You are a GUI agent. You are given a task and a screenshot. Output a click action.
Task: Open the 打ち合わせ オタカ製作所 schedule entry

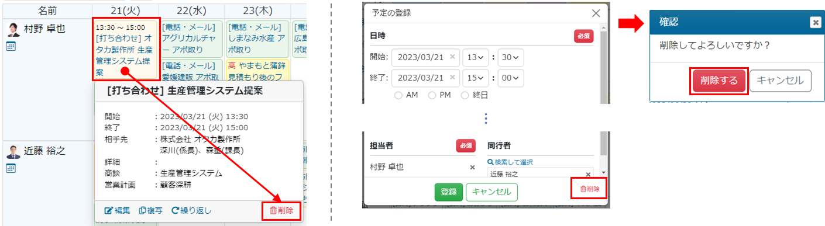(x=125, y=50)
